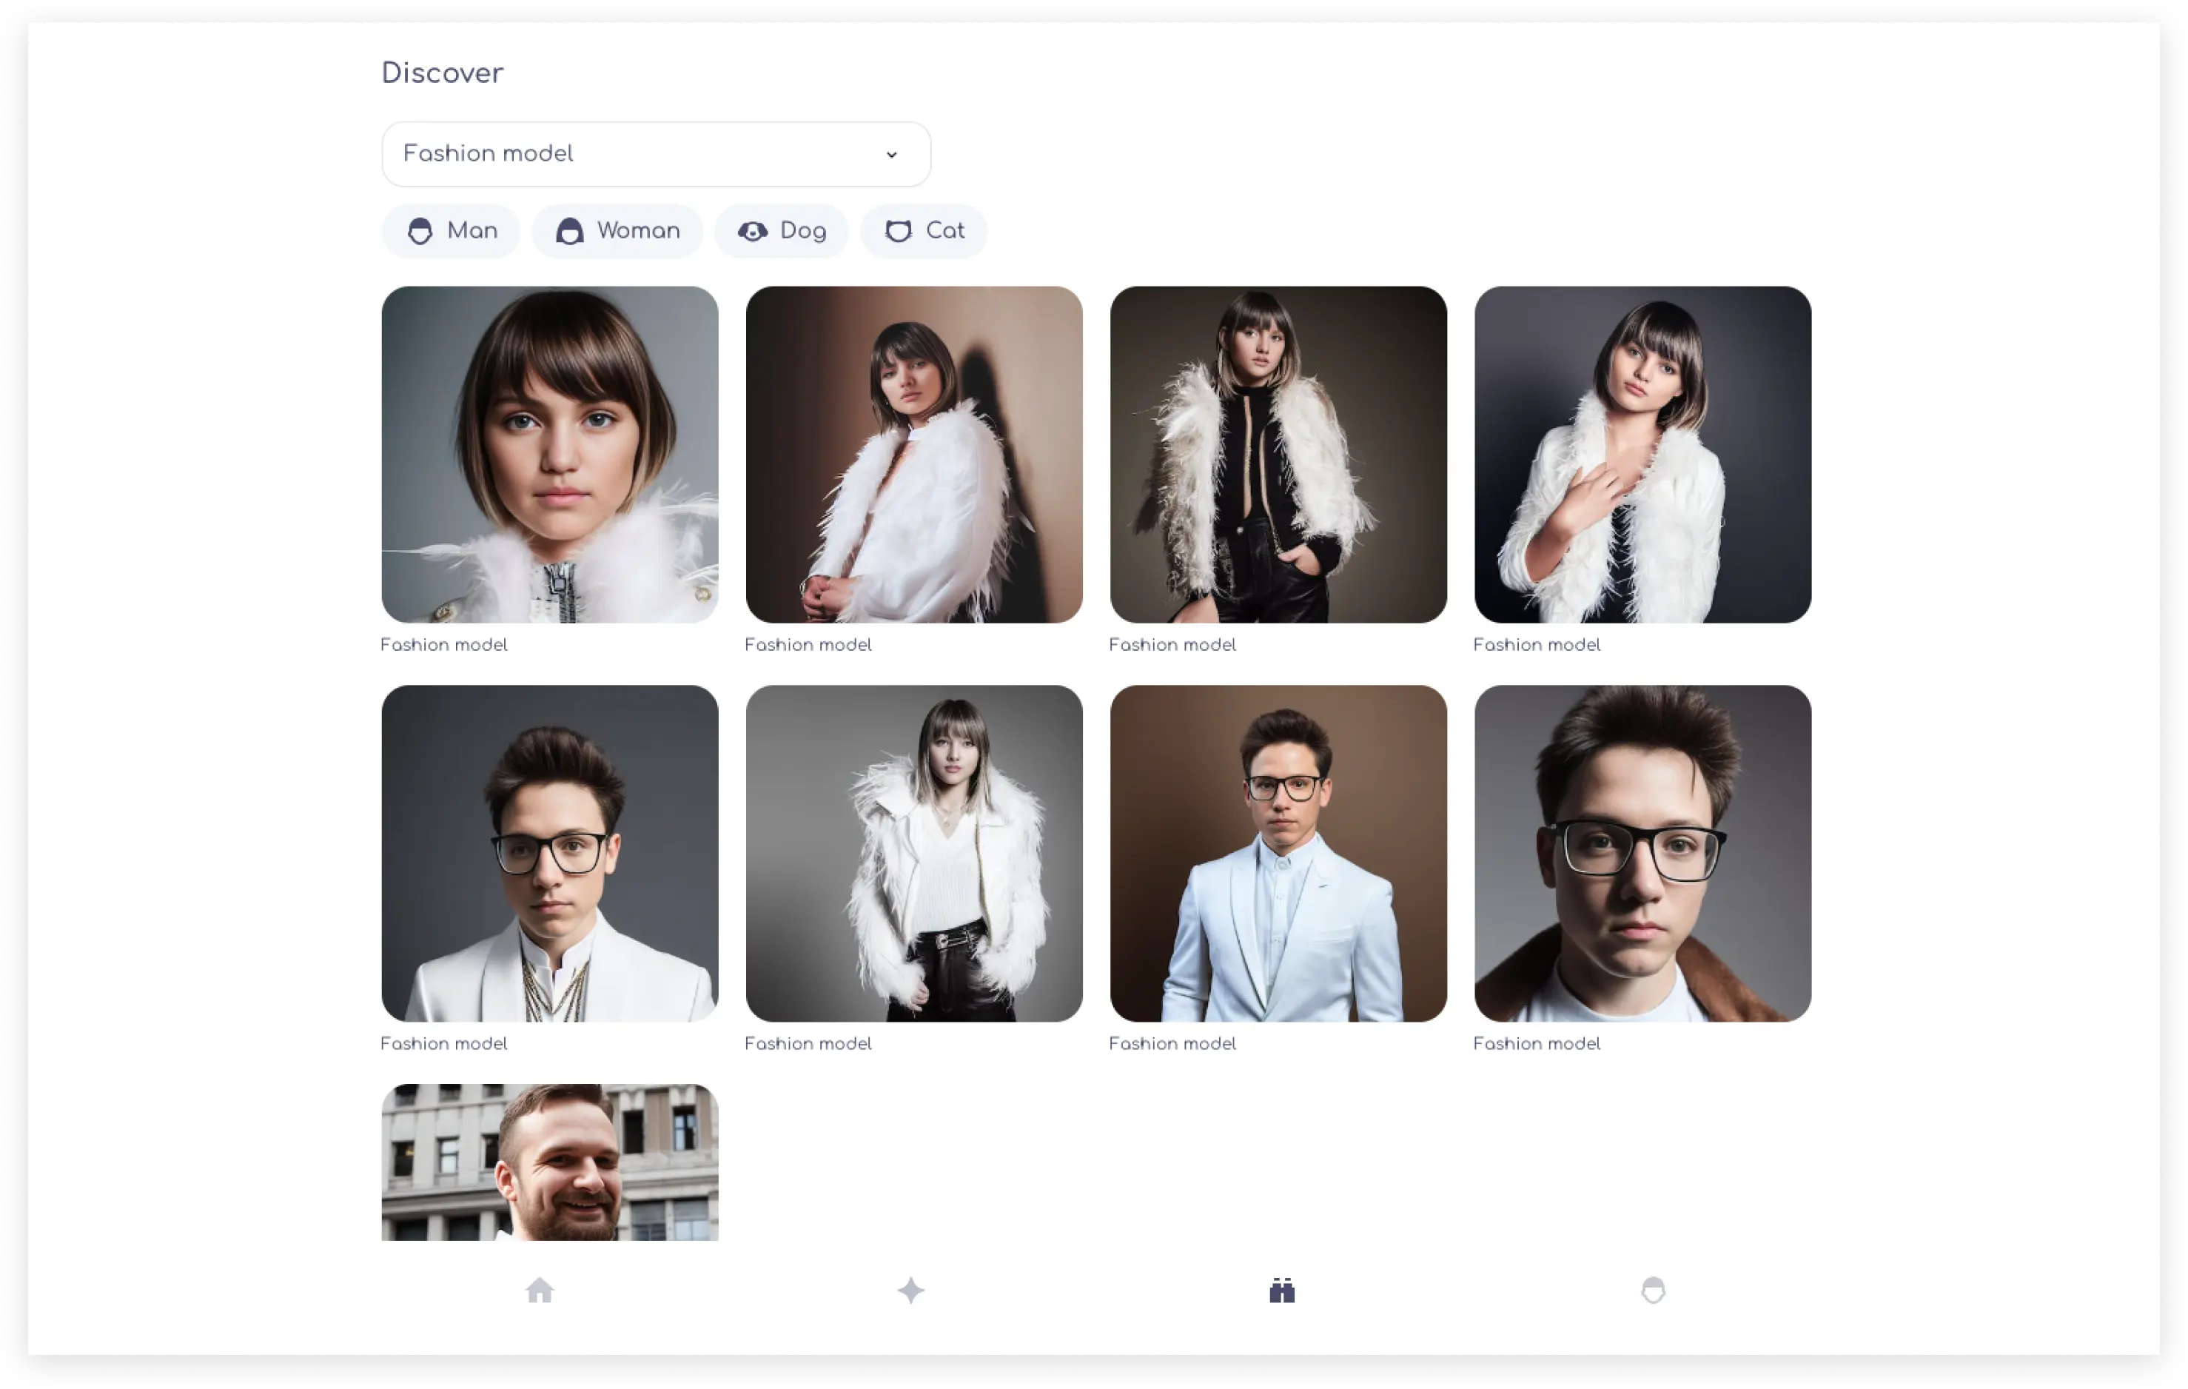Open the profile face icon in bottom bar
Screen dimensions: 2188x1389
(1653, 1290)
